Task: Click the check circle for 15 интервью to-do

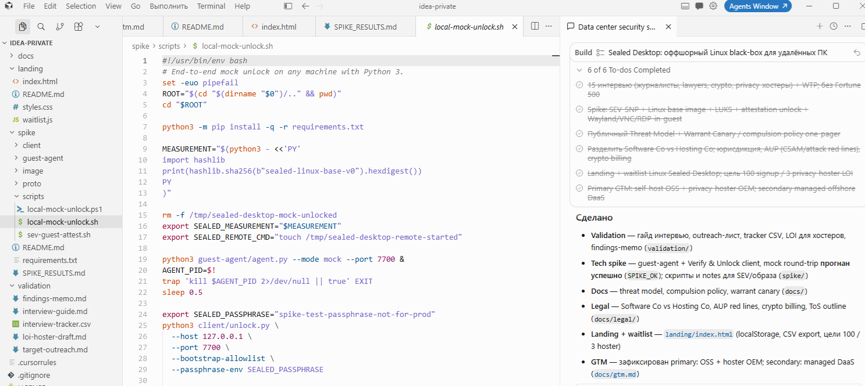Action: point(579,85)
